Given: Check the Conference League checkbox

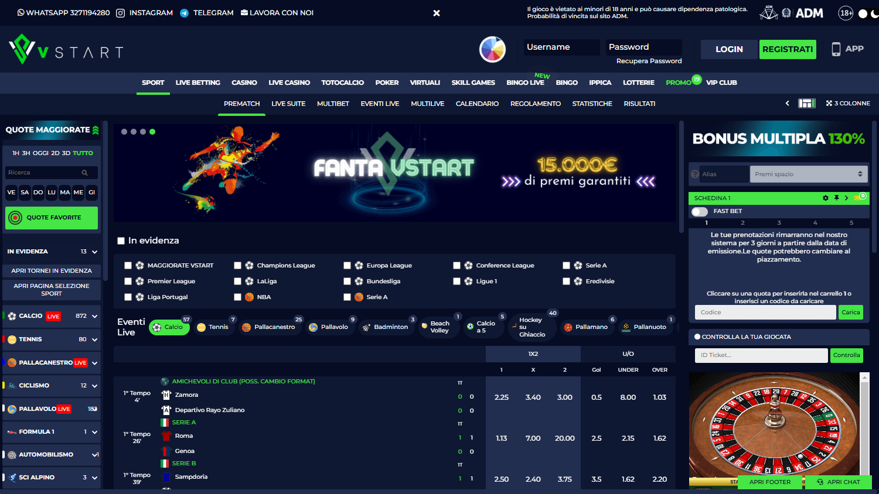Looking at the screenshot, I should 456,266.
